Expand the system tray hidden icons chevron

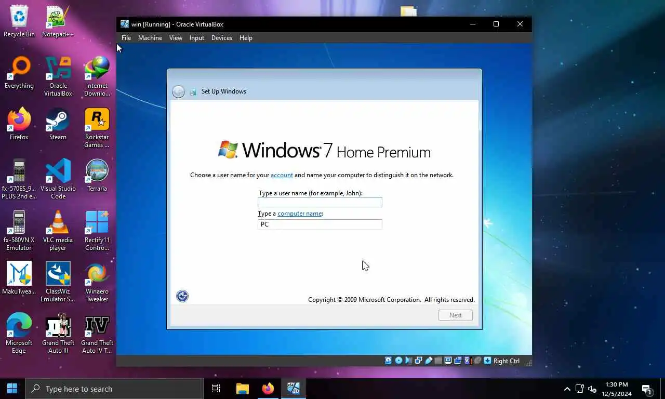pyautogui.click(x=567, y=389)
